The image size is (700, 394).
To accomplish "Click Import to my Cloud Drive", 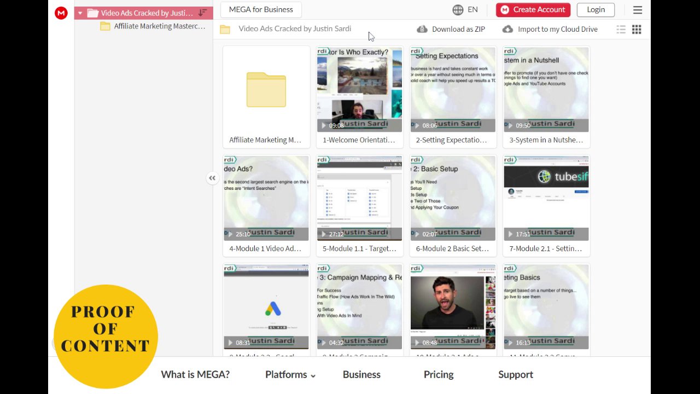I will tap(550, 29).
